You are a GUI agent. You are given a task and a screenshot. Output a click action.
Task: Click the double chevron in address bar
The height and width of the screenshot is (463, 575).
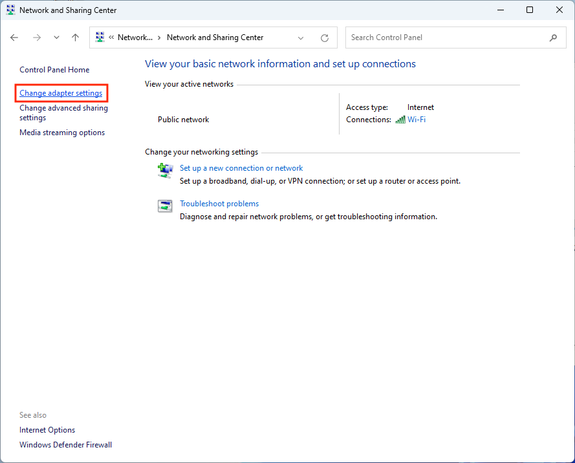[111, 38]
